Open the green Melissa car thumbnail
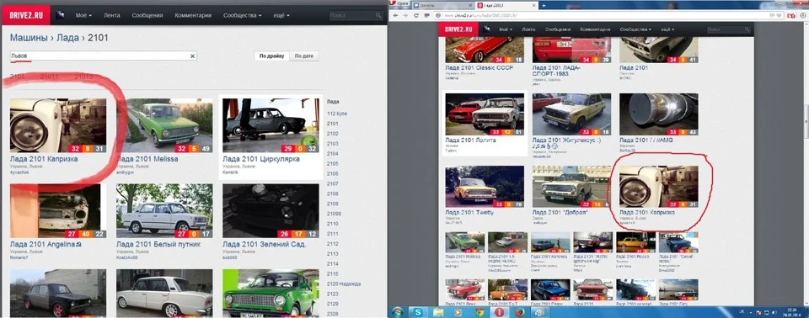The width and height of the screenshot is (809, 318). (x=164, y=125)
